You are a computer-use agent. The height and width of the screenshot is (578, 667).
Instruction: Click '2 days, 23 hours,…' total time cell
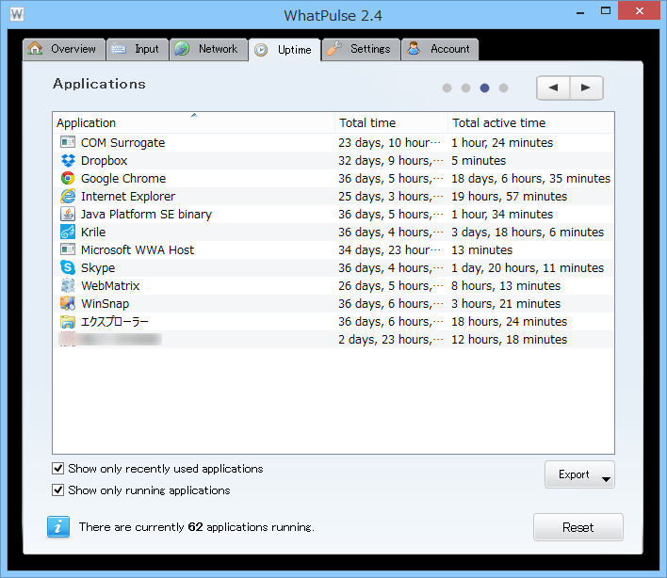tap(391, 339)
